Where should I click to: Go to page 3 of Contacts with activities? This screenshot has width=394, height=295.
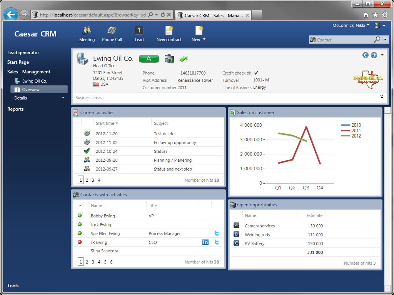[x=93, y=262]
